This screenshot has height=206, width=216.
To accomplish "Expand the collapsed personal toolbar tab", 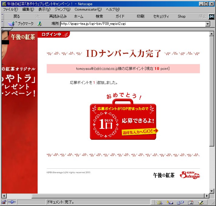I will click(7, 29).
